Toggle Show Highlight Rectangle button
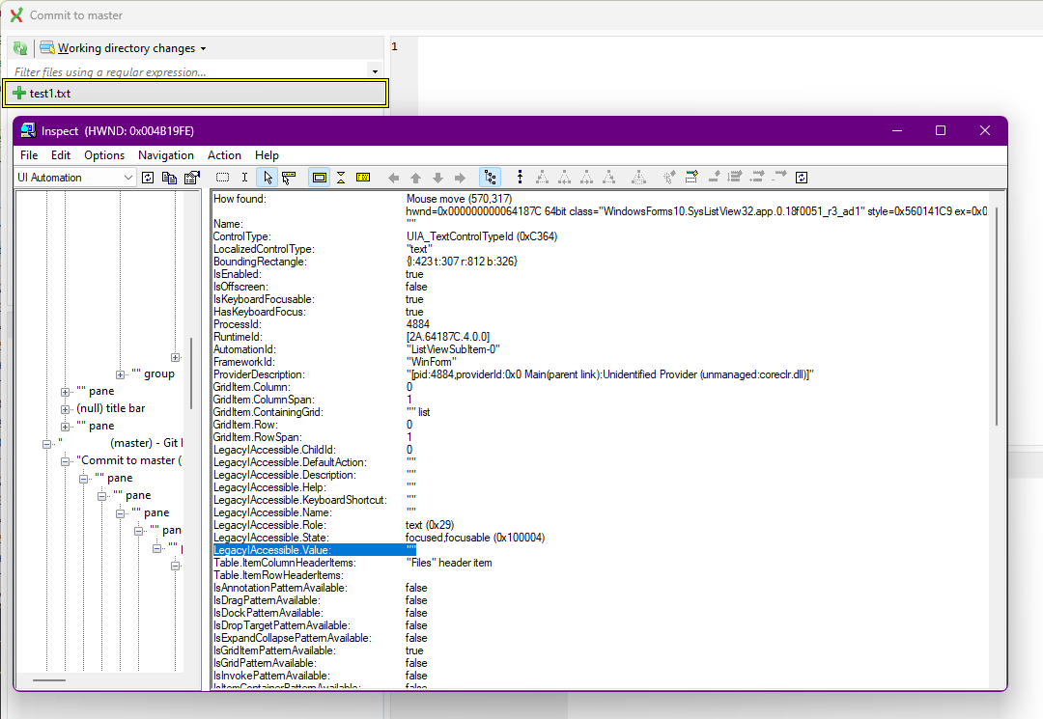Screen dimensions: 1043x719 pos(320,178)
